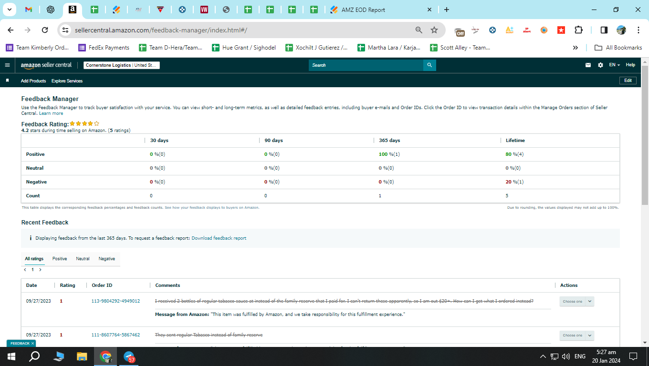The width and height of the screenshot is (649, 366).
Task: Click the bookmark flag icon in favorites bar
Action: [7, 81]
